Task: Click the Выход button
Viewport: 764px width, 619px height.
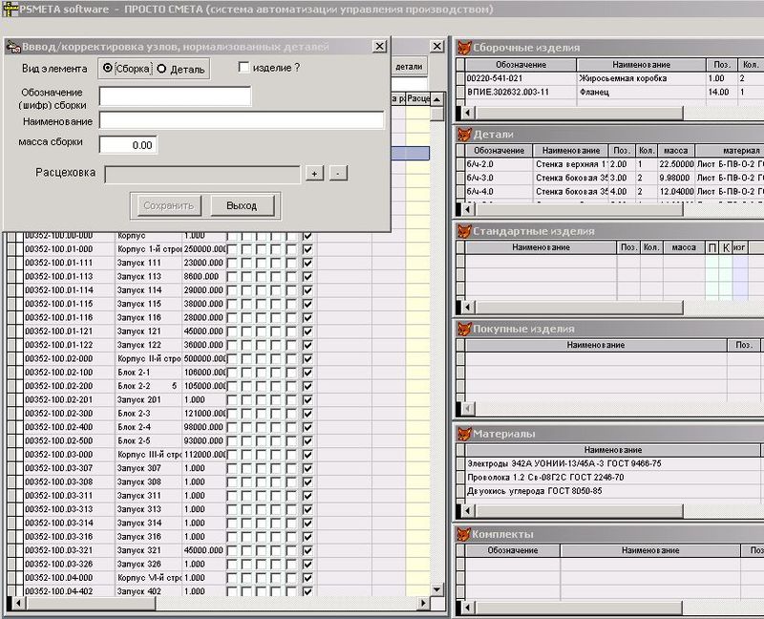Action: [241, 205]
